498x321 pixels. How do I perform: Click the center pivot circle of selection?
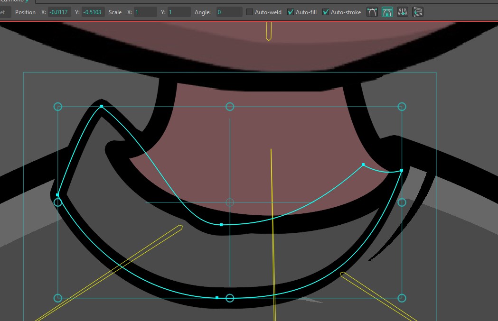click(230, 202)
